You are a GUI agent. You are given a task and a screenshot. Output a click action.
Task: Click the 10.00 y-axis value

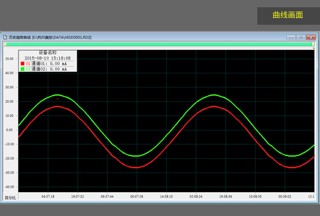click(9, 116)
